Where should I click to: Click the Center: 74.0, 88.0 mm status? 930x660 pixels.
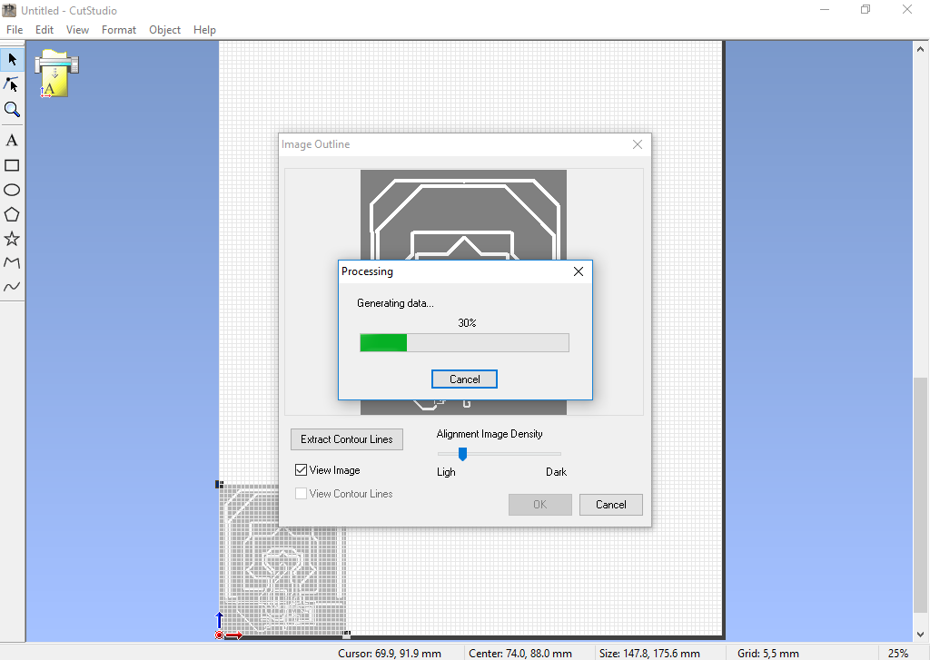520,653
